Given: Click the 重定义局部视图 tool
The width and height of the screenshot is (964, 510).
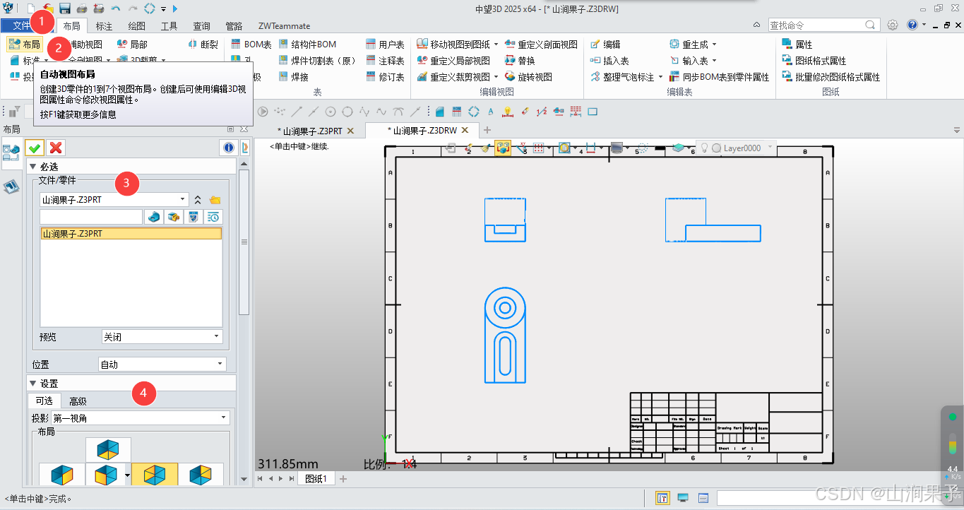Looking at the screenshot, I should [x=453, y=61].
